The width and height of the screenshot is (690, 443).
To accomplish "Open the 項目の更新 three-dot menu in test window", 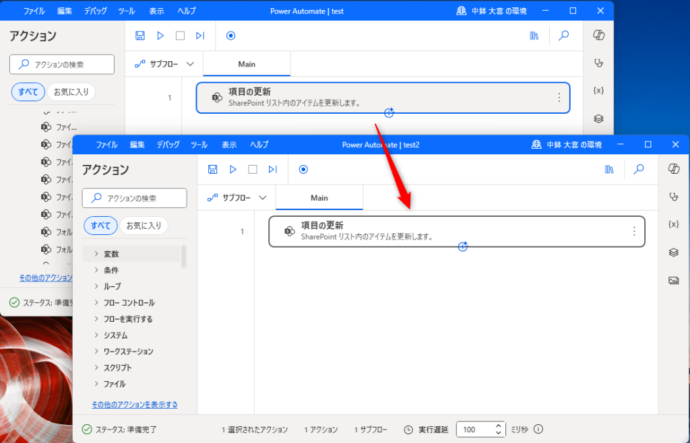I will (x=559, y=98).
